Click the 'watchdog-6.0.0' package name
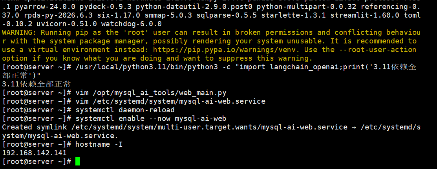The height and width of the screenshot is (169, 437). tap(131, 24)
